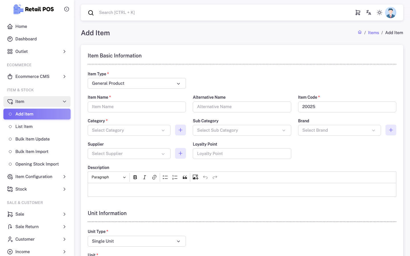
Task: Add a new brand with plus button
Action: pyautogui.click(x=391, y=130)
